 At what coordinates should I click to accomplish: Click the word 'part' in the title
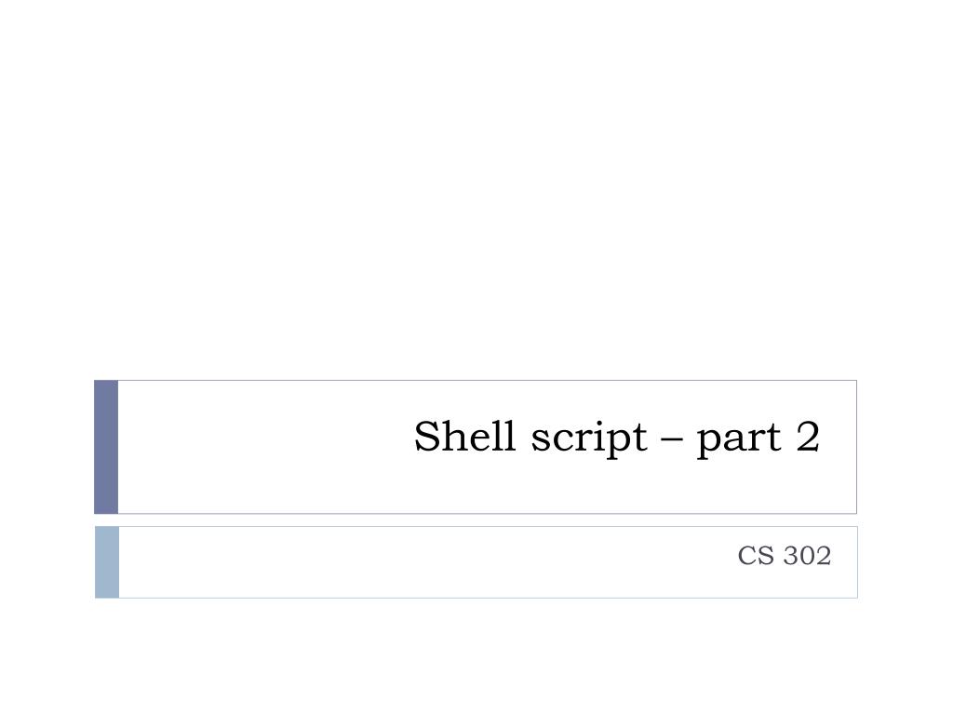coord(738,439)
